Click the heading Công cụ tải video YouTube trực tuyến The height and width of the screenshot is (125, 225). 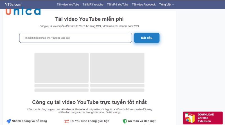(x=89, y=102)
